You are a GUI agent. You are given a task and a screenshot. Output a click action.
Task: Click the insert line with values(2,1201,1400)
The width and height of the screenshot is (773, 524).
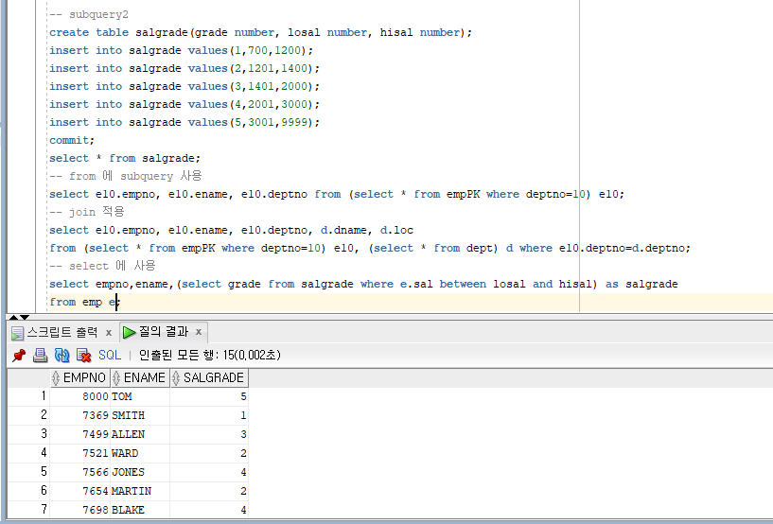[184, 68]
